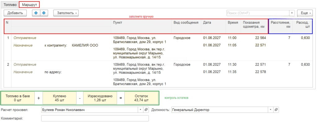Image resolution: width=317 pixels, height=122 pixels.
Task: Open the Булеев Роман Николаевич record icon
Action: [x=146, y=110]
